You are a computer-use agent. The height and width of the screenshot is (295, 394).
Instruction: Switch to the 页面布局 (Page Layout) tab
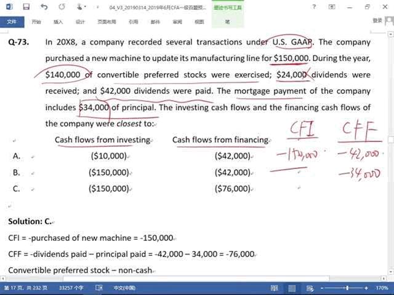click(107, 22)
